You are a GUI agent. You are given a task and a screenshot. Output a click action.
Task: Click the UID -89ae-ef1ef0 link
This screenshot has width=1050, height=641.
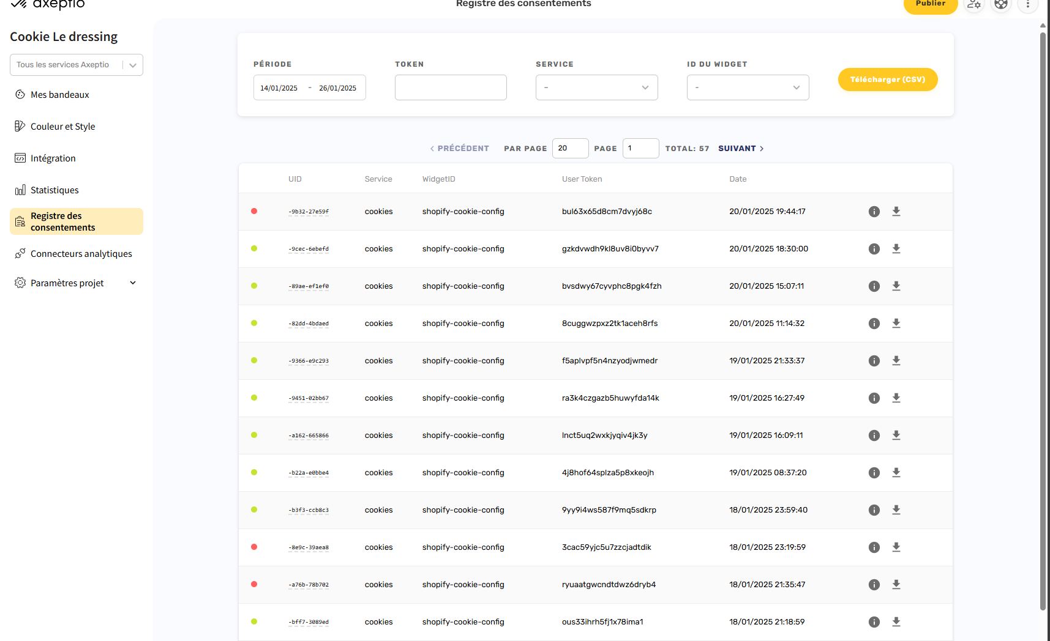pyautogui.click(x=309, y=286)
